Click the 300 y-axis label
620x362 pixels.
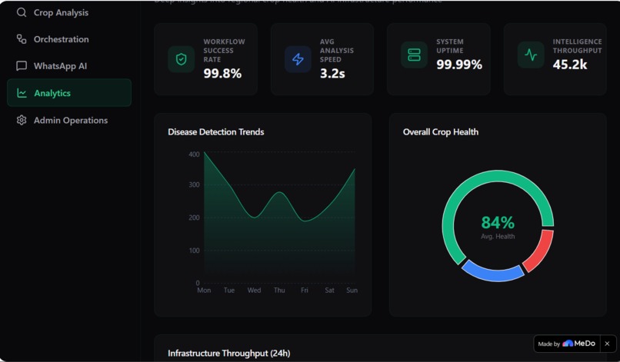[194, 184]
